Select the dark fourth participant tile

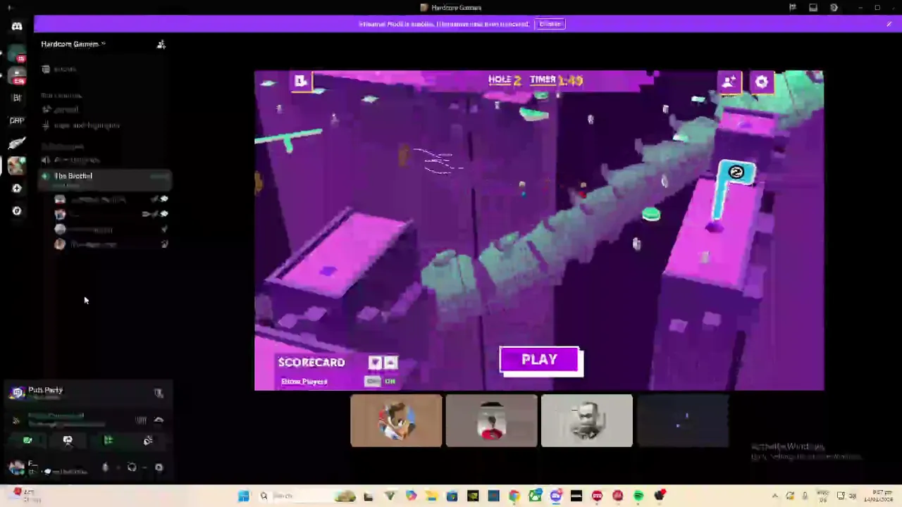point(682,420)
